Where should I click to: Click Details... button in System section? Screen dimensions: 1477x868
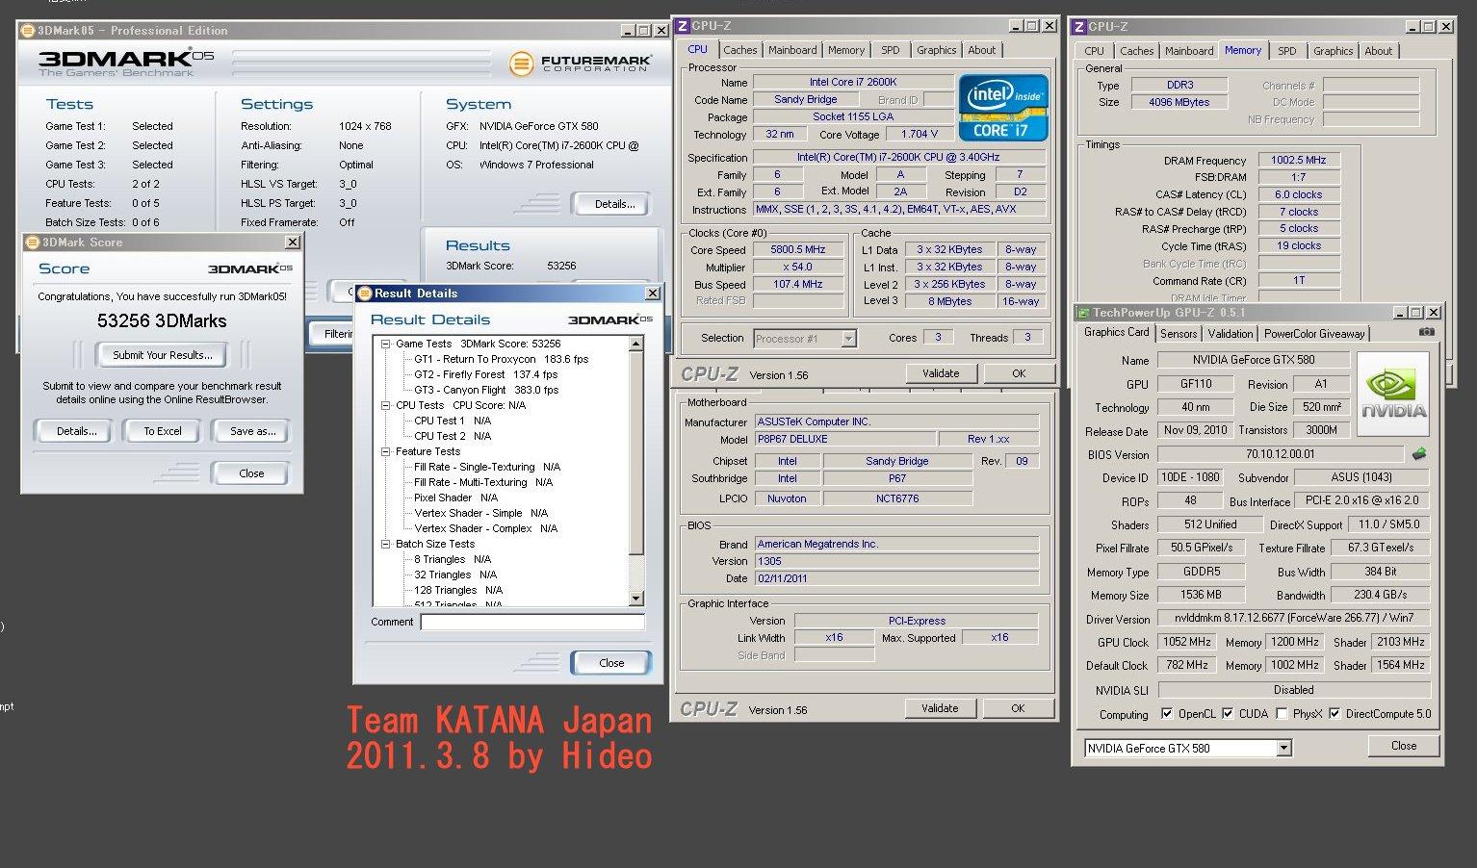pyautogui.click(x=614, y=204)
